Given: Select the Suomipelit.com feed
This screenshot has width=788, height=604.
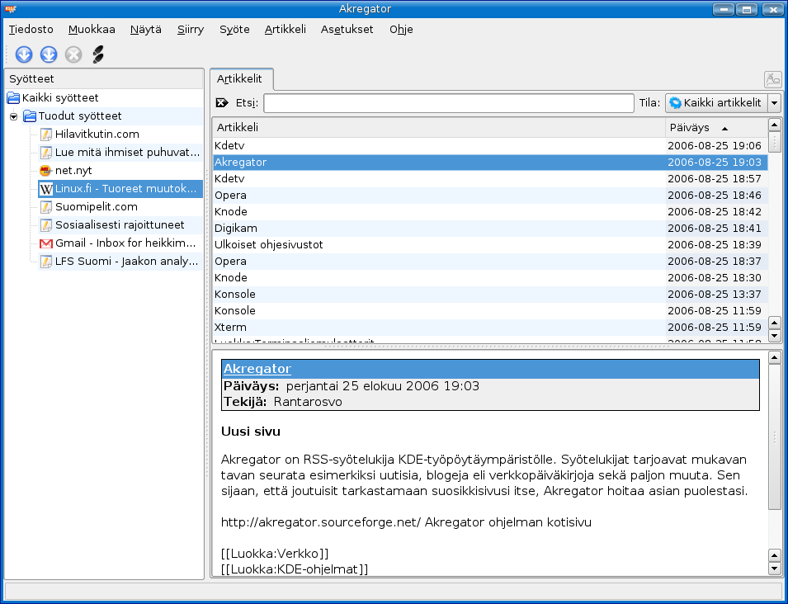Looking at the screenshot, I should click(97, 207).
